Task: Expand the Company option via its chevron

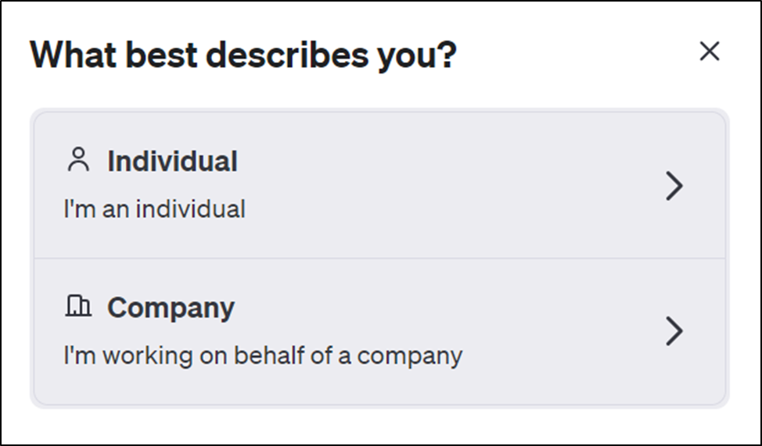Action: tap(674, 331)
